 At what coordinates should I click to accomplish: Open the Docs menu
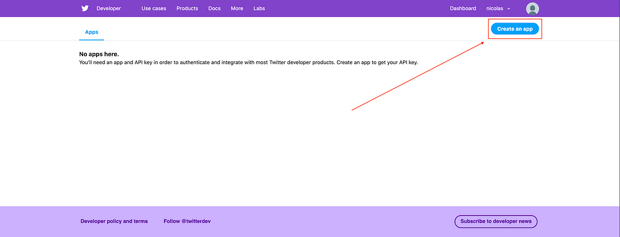coord(215,8)
